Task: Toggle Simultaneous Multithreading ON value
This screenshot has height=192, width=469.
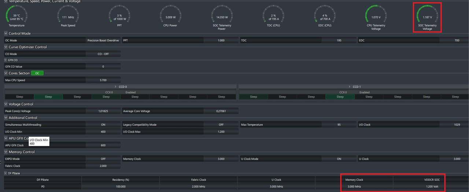Action: [103, 125]
